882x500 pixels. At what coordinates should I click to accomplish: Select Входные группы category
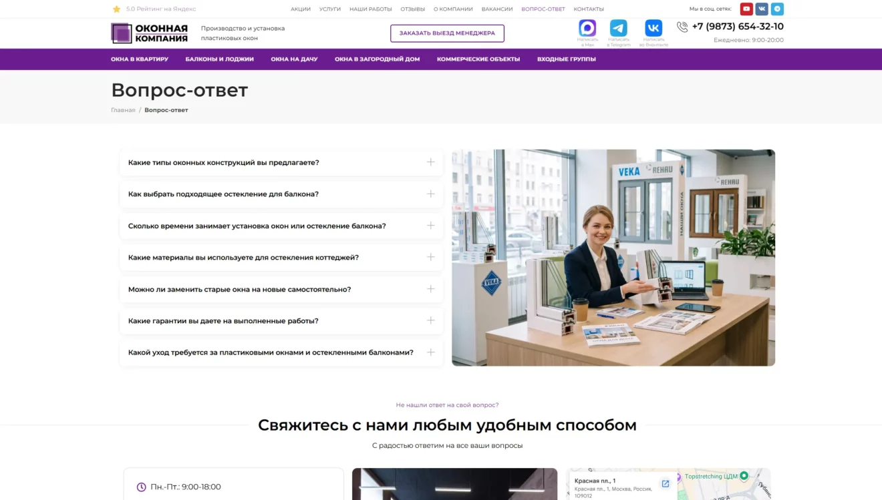pos(567,59)
